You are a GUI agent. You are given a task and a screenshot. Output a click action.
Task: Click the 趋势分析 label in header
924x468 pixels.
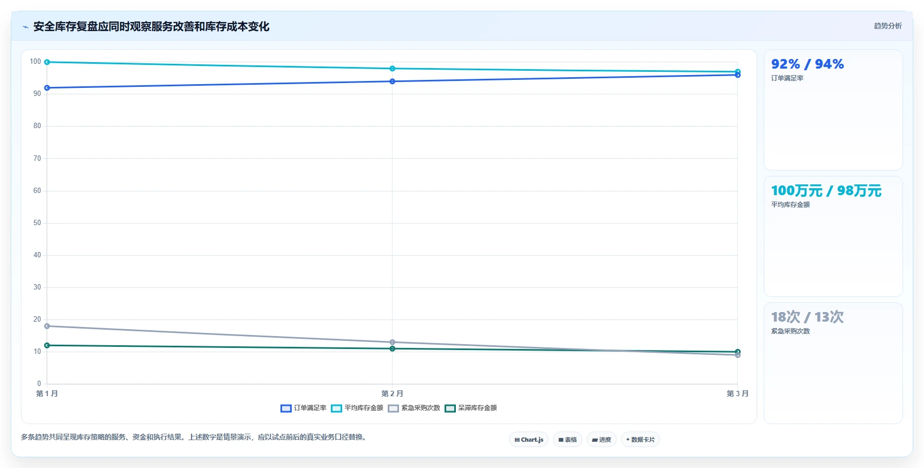(888, 26)
